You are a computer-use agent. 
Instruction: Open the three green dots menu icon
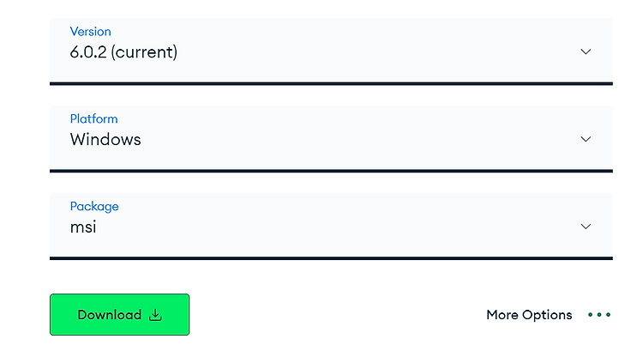pyautogui.click(x=599, y=315)
